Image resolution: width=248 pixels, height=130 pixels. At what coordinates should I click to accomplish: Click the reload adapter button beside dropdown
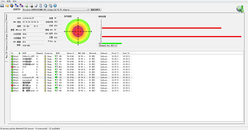point(96,10)
